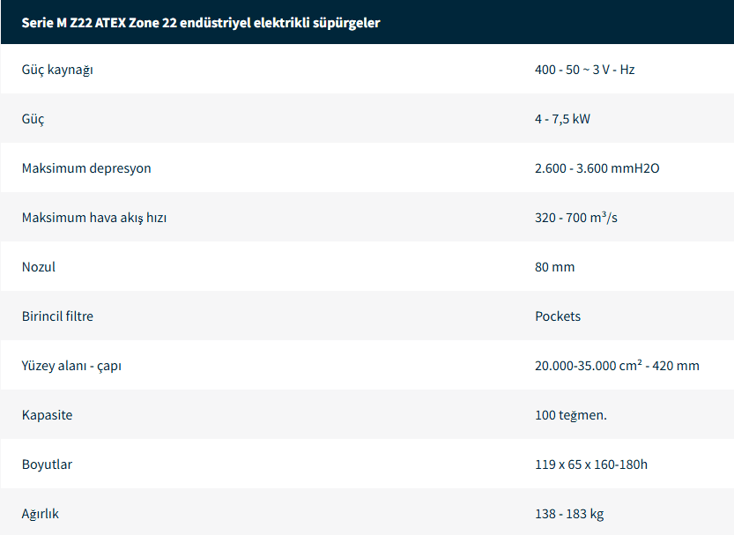Click the Pockets filter value

pyautogui.click(x=558, y=316)
